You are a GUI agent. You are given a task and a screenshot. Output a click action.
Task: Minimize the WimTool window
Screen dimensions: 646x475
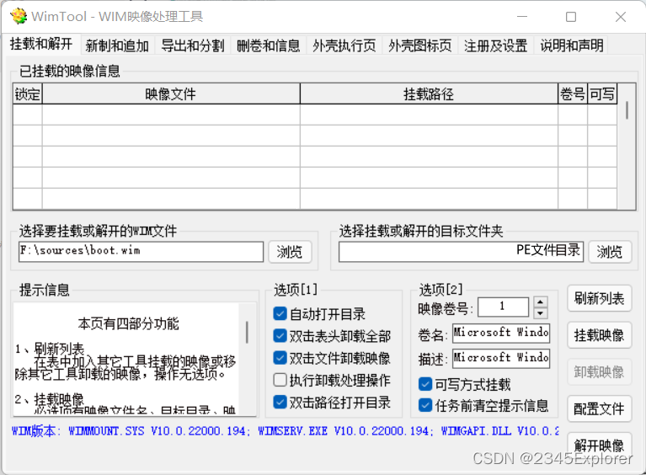tap(522, 17)
